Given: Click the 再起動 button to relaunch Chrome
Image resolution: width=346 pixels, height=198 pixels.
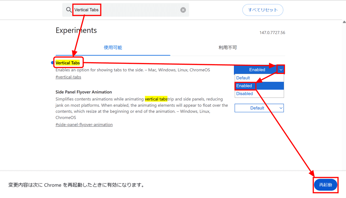Looking at the screenshot, I should [325, 185].
